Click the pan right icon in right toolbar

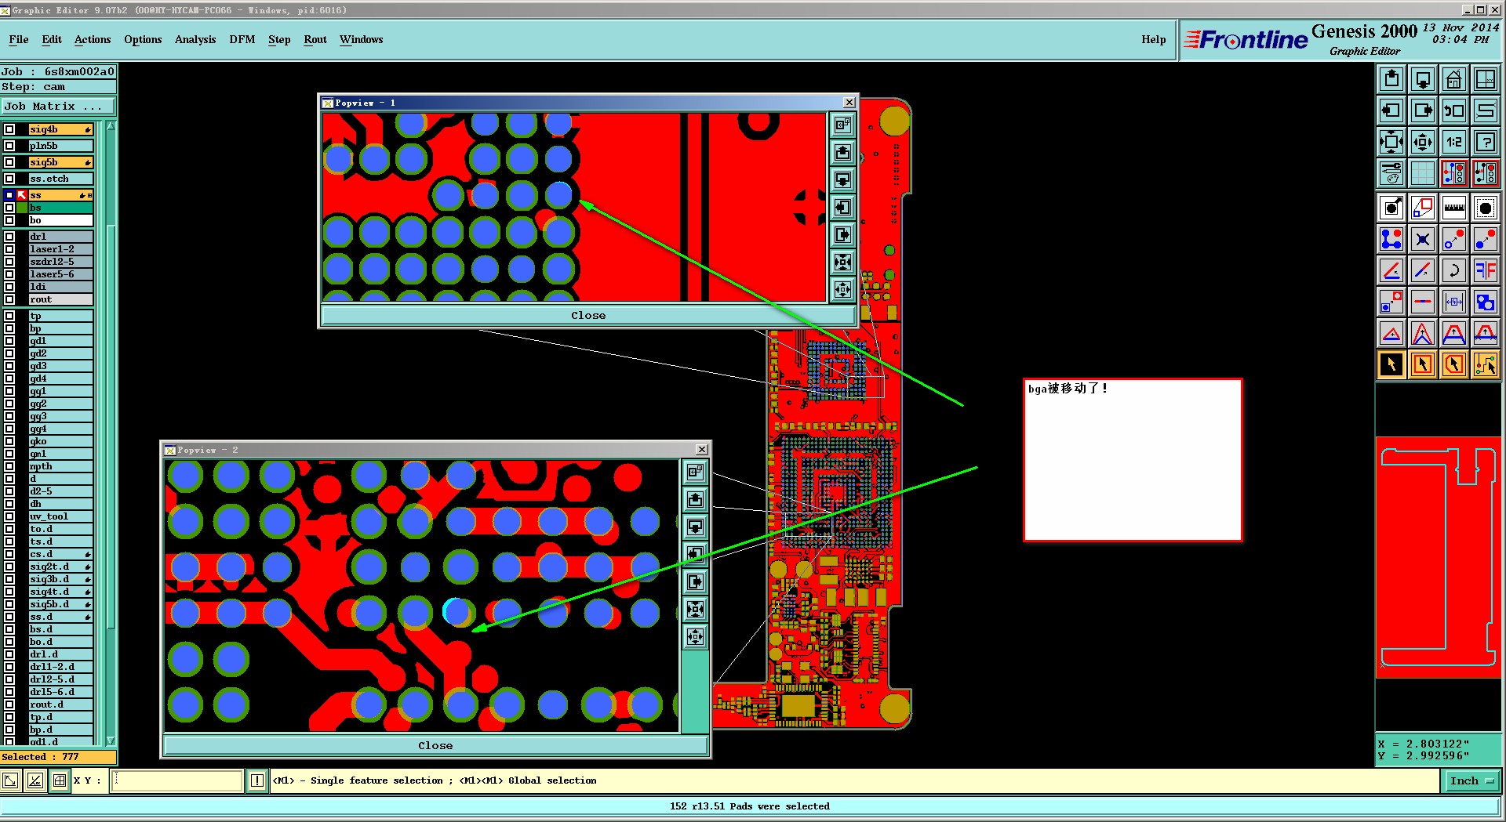[x=1423, y=110]
